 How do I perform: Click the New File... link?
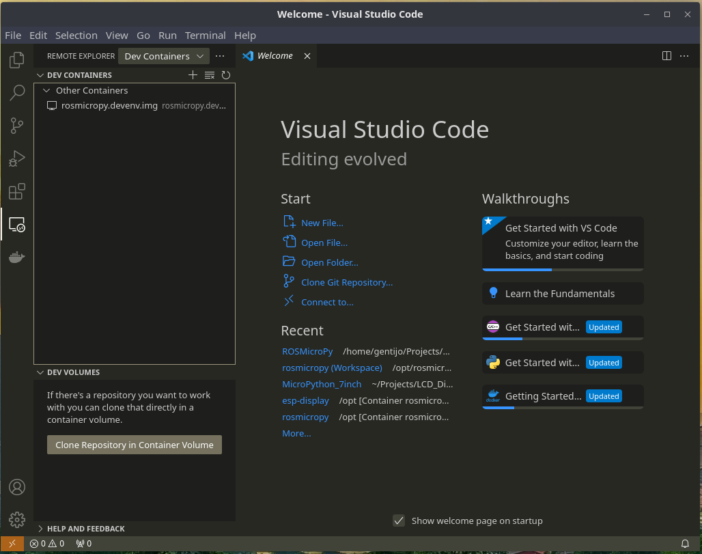coord(322,223)
